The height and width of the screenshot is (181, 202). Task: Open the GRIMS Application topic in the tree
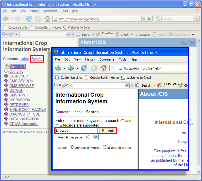tap(24, 124)
